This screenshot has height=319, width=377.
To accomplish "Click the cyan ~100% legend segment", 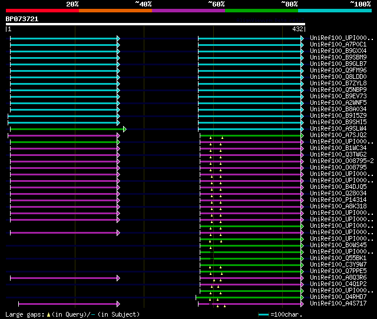I will (334, 11).
